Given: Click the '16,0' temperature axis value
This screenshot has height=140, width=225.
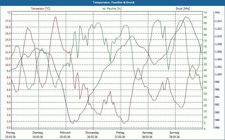Looking at the screenshot, I should point(8,27).
